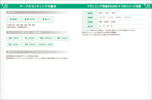The width and height of the screenshot is (152, 100).
Task: Click the word '山' in the 風土的 row
Action: coord(100,26)
